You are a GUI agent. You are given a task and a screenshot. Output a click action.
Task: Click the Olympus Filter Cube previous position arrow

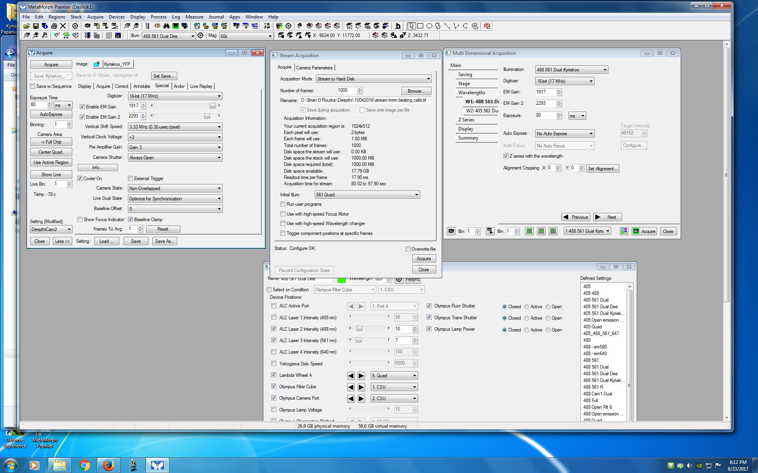click(x=351, y=387)
